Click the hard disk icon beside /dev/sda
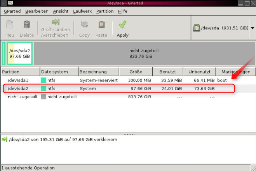This screenshot has height=171, width=256. tap(197, 28)
